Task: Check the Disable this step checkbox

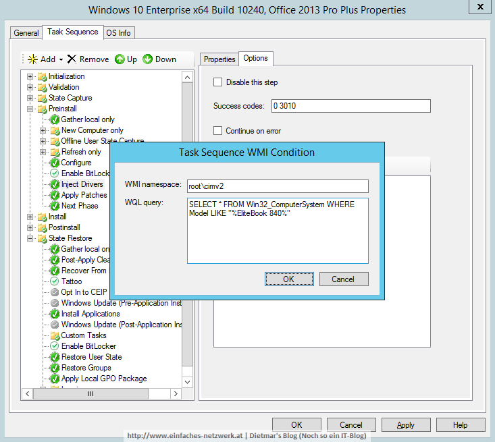Action: (218, 82)
